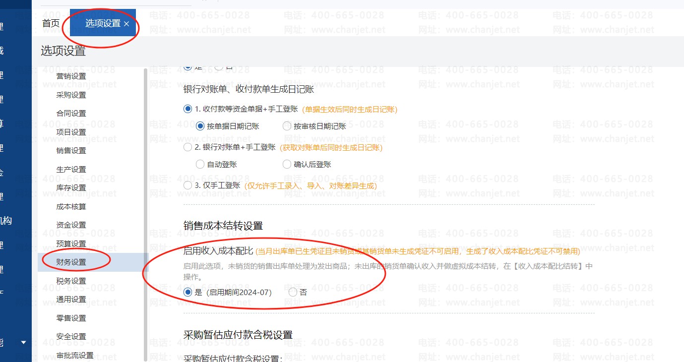Screen dimensions: 684x362
Task: Click the 银行对账单、收付款单生成日记账 heading
Action: click(x=249, y=89)
